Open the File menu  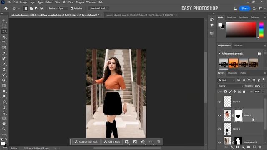[9, 2]
